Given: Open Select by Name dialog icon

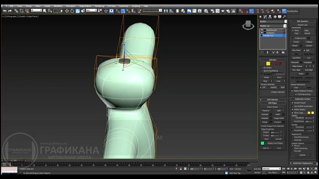Looking at the screenshot, I should pos(50,11).
